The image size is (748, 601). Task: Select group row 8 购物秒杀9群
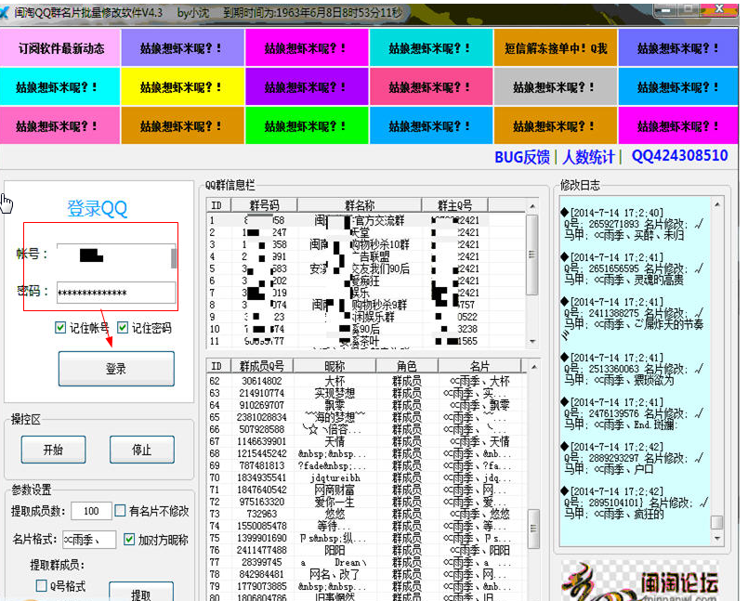(x=366, y=305)
